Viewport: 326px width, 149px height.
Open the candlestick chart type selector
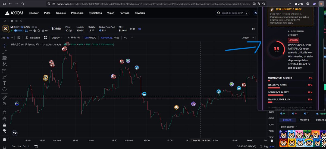[x=19, y=38]
